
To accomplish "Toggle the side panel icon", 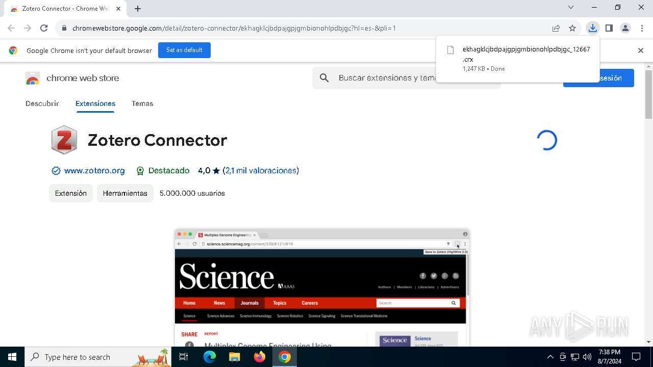I will coord(609,28).
